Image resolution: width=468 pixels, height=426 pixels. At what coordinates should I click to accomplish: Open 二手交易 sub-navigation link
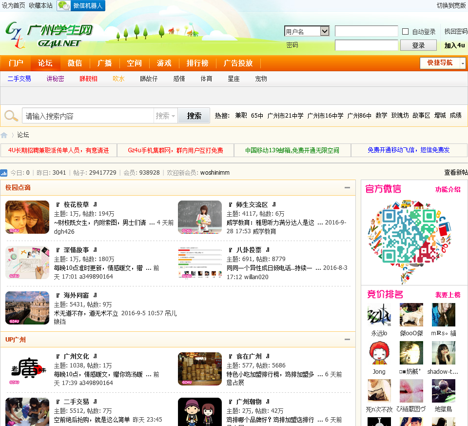(x=19, y=79)
